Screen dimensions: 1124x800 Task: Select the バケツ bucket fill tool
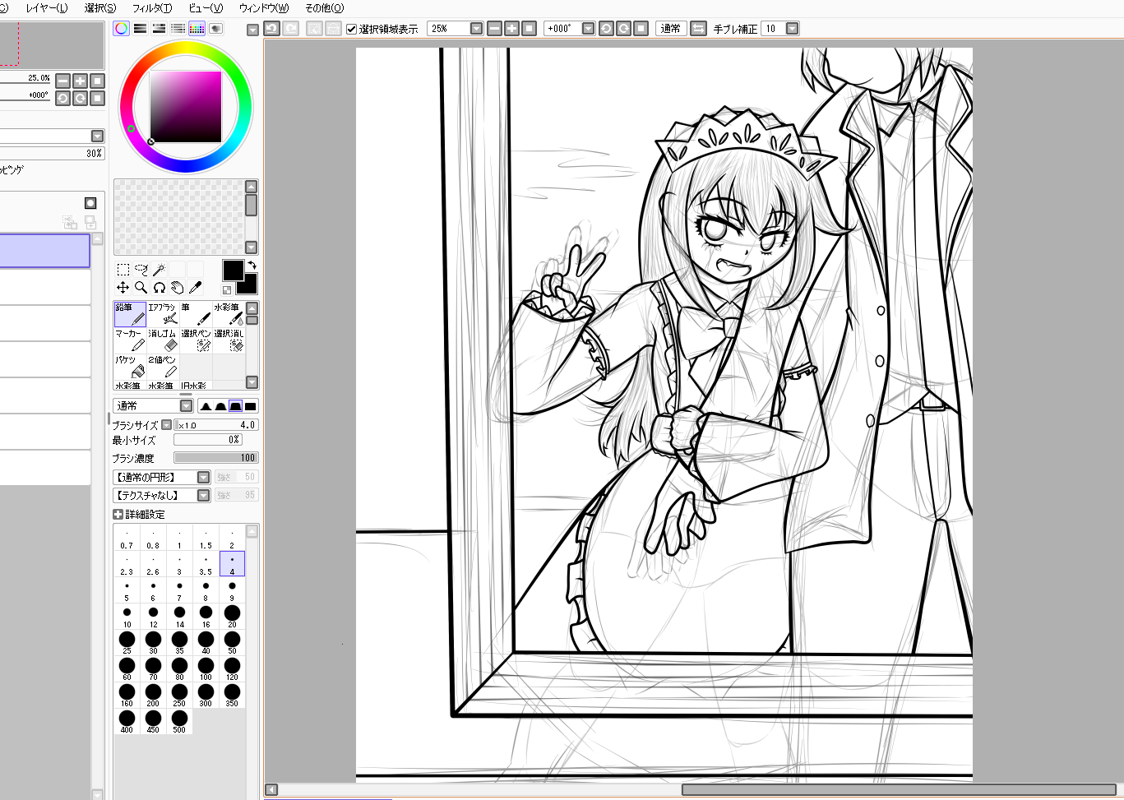point(130,367)
